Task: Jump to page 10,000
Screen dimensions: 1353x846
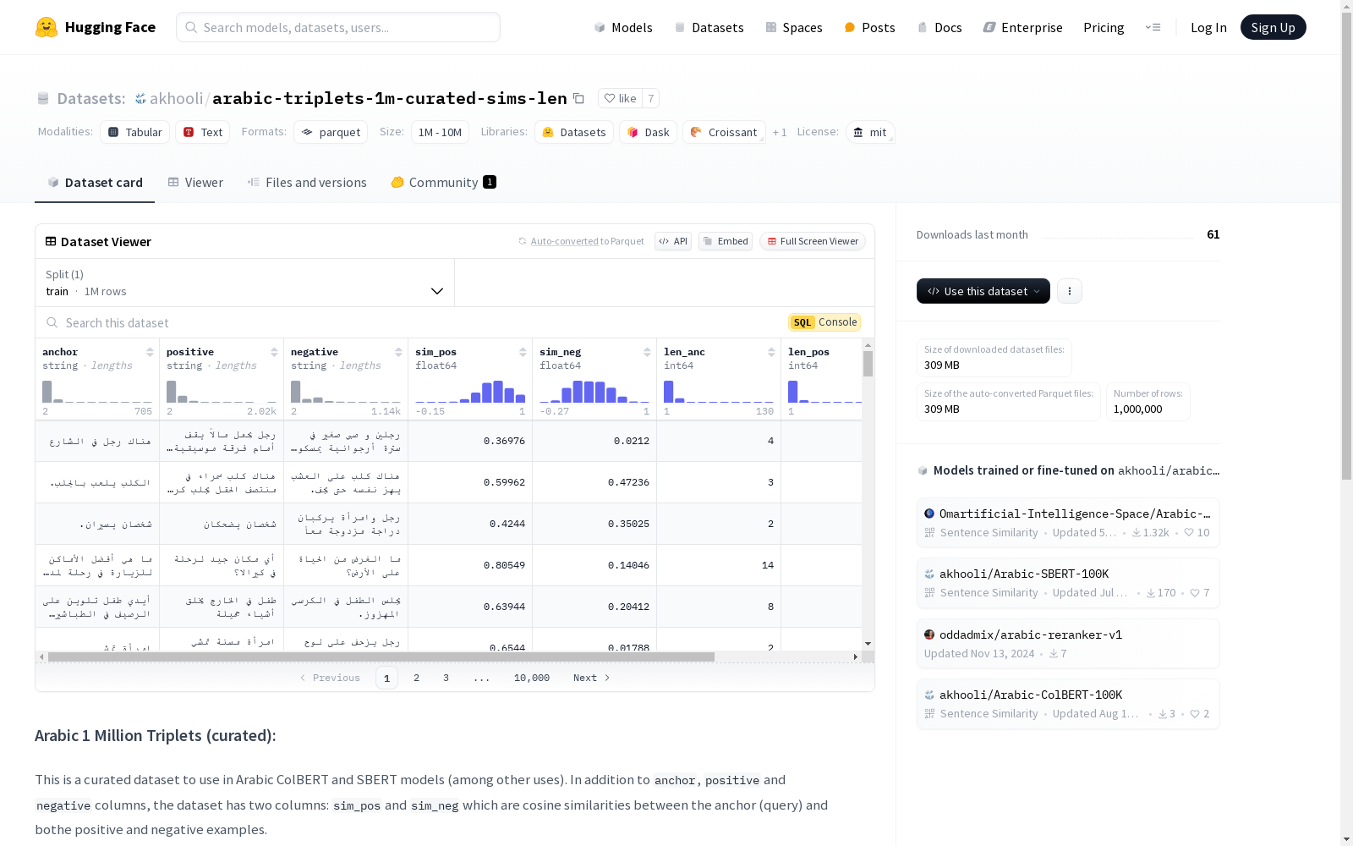Action: [x=532, y=678]
